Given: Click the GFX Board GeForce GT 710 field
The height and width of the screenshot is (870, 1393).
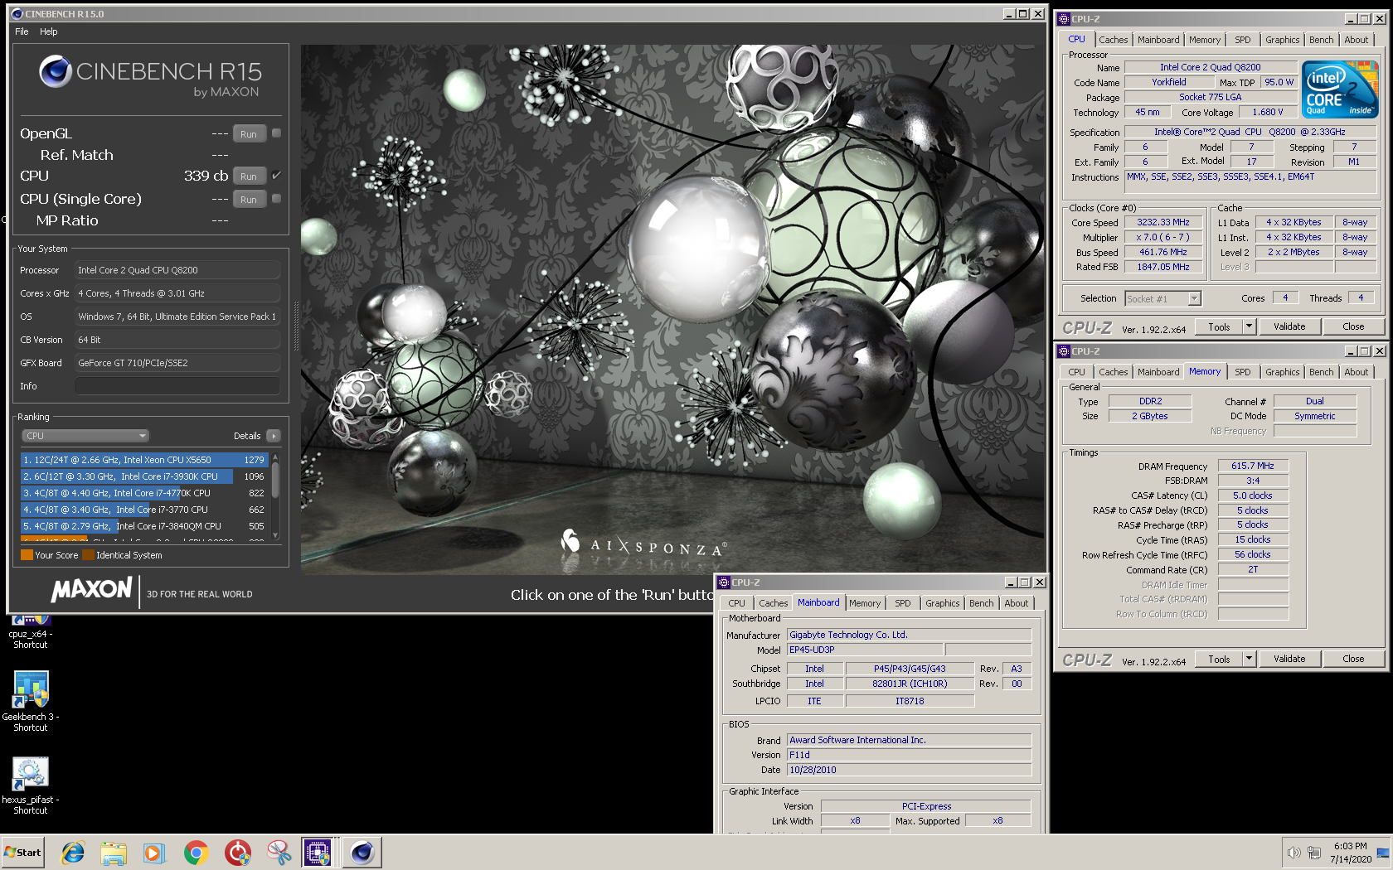Looking at the screenshot, I should click(177, 363).
